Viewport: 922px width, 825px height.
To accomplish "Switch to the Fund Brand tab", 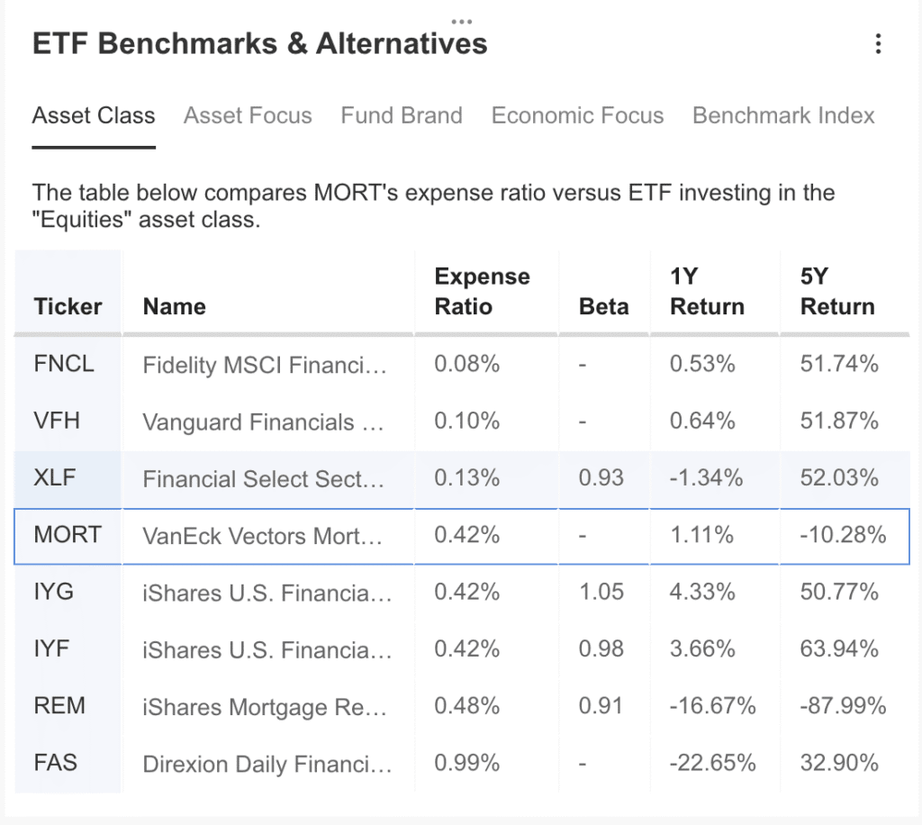I will tap(402, 115).
